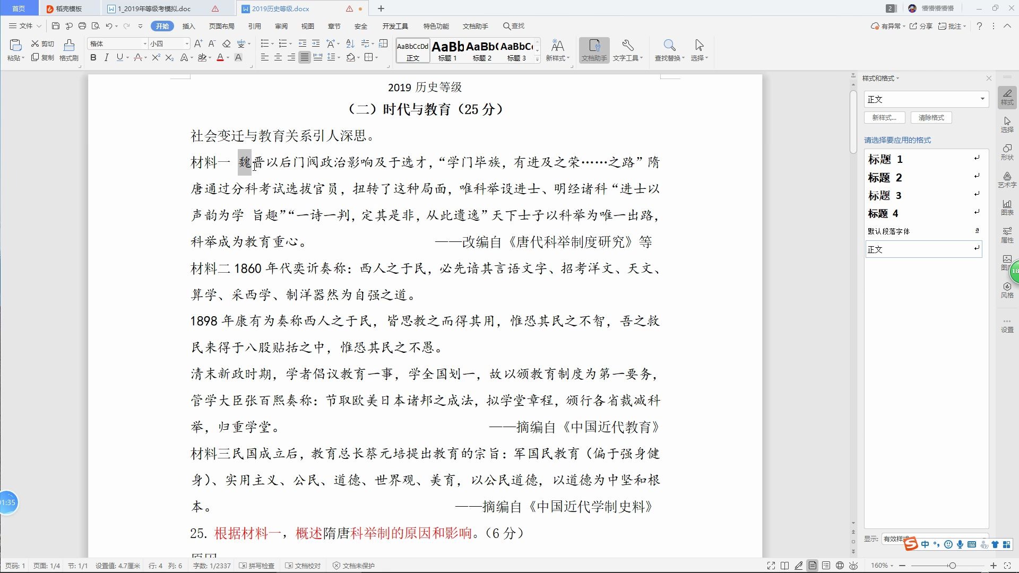Expand the line spacing dropdown
Image resolution: width=1019 pixels, height=573 pixels.
[339, 57]
